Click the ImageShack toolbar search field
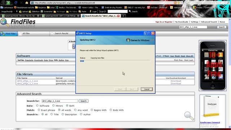 118,11
